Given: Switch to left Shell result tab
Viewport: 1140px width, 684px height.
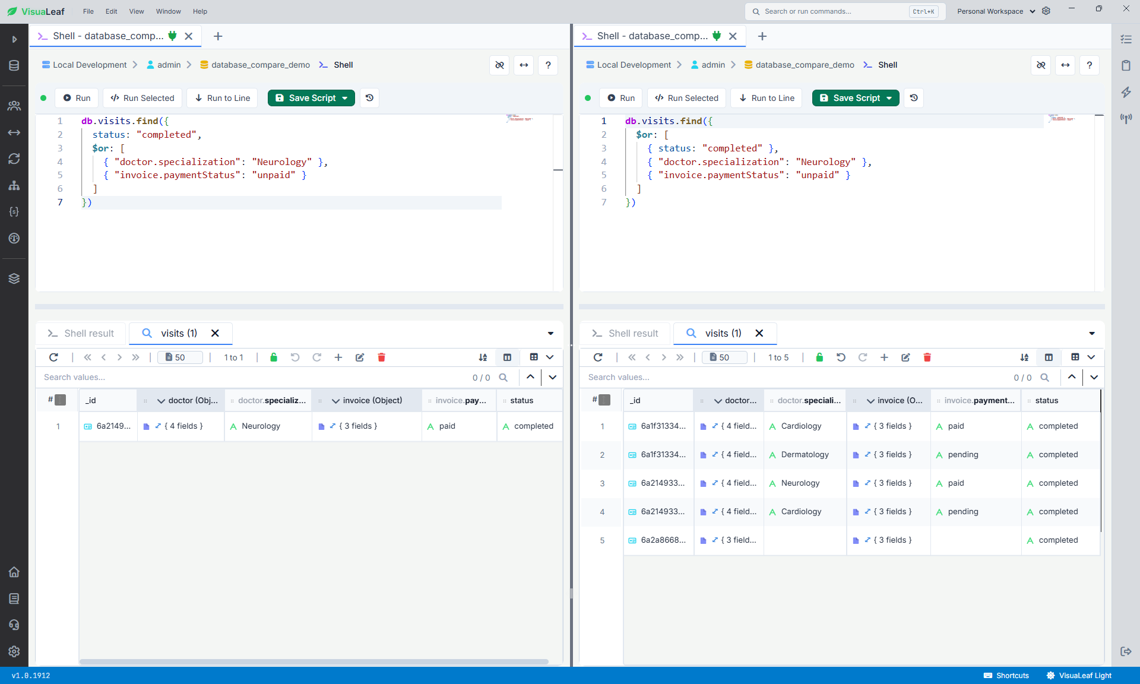Looking at the screenshot, I should click(x=81, y=334).
